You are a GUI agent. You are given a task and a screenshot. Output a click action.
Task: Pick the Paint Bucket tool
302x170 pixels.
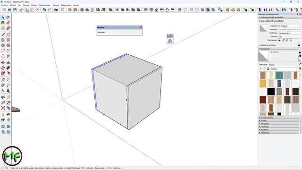[3, 23]
